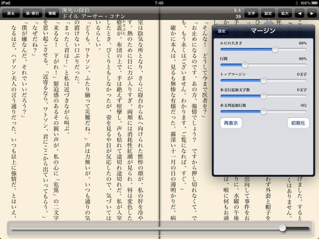The height and width of the screenshot is (239, 319).
Task: Tap the 初期化 reset button
Action: tap(298, 123)
